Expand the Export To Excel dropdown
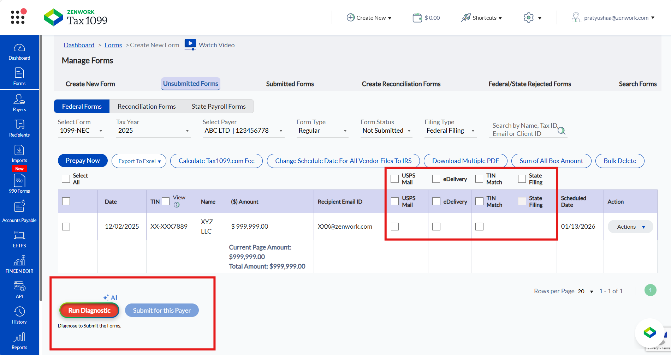 click(139, 161)
